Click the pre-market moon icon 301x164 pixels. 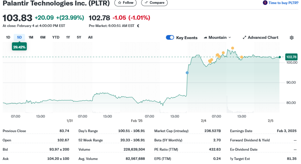click(x=138, y=26)
